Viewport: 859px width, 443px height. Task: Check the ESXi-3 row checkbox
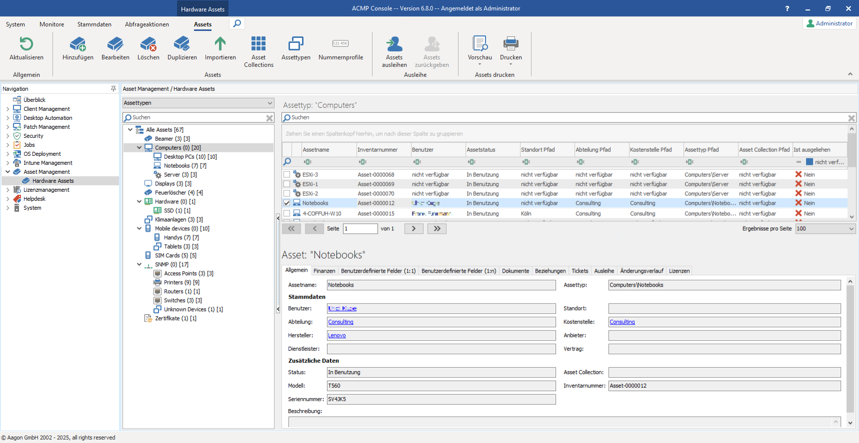pyautogui.click(x=286, y=175)
